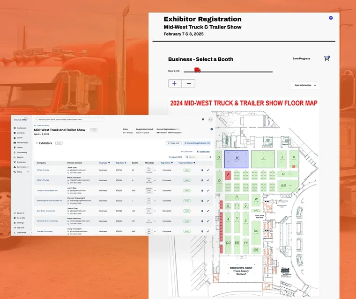Open Reports in the sidebar
Viewport: 356px width, 299px height.
19,157
